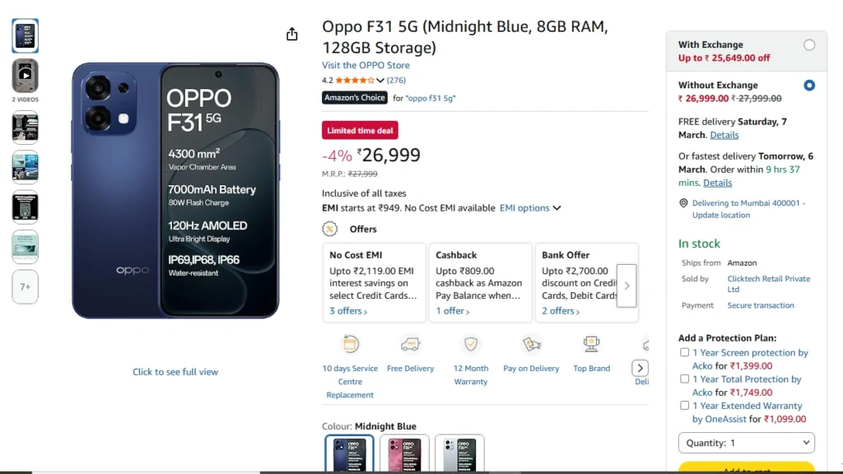Click the Free Delivery truck icon
Image resolution: width=843 pixels, height=474 pixels.
tap(410, 343)
